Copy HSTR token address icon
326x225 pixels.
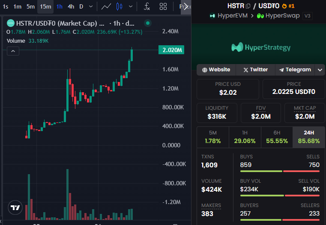248,6
